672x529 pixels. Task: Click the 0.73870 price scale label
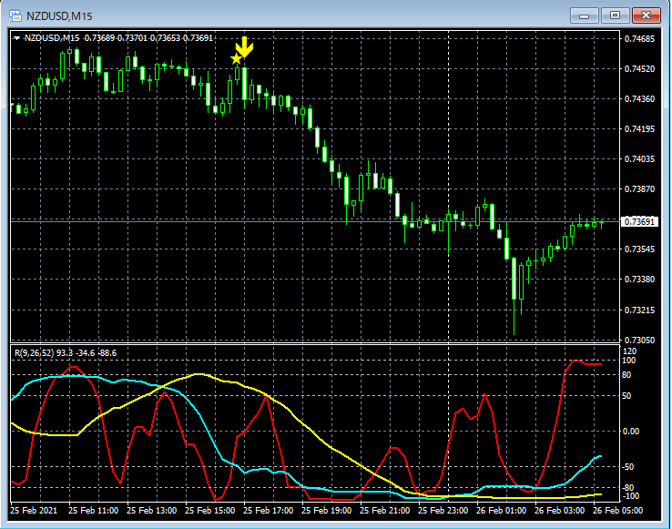tap(639, 189)
